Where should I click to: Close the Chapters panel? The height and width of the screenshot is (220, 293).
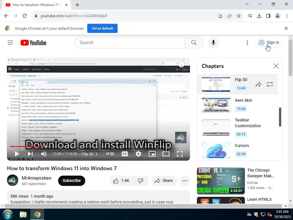[x=276, y=66]
